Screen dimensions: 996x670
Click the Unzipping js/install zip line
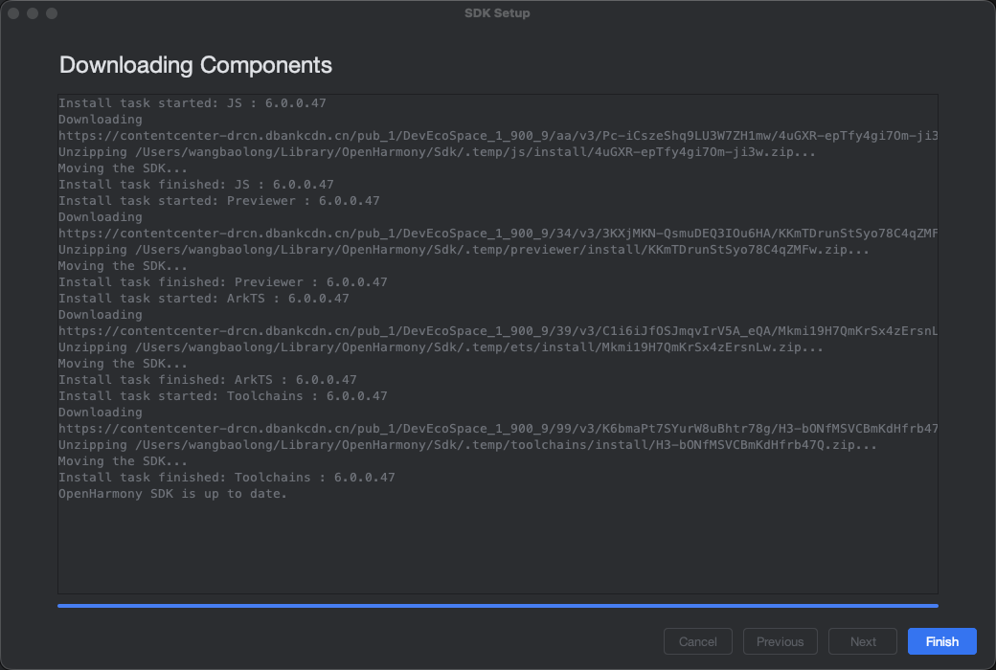pyautogui.click(x=437, y=152)
